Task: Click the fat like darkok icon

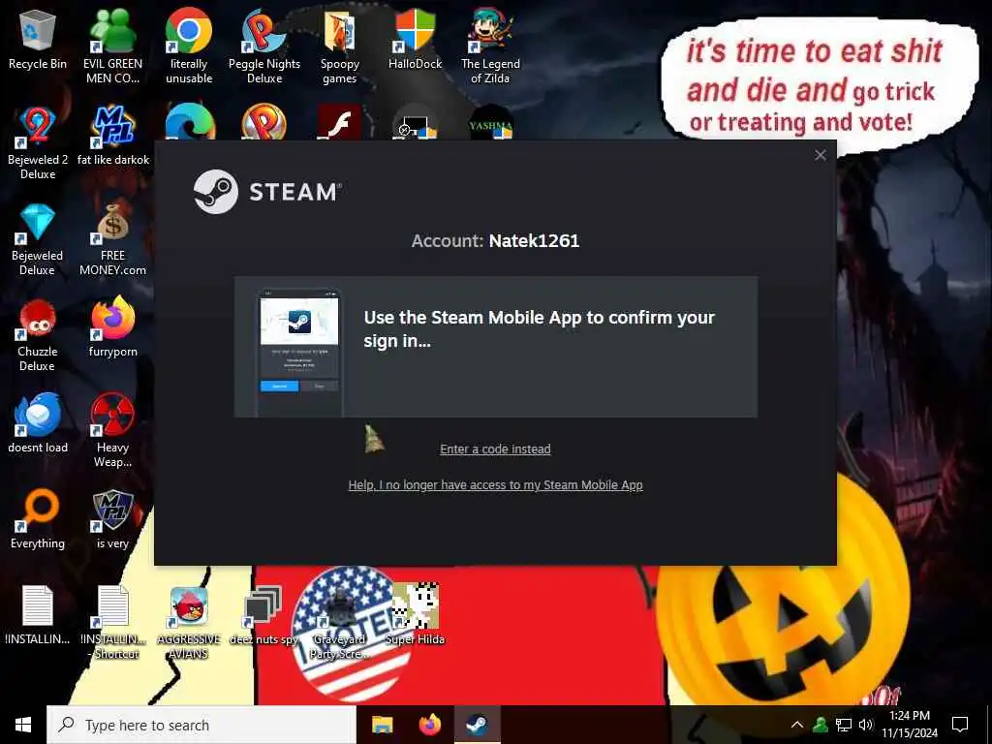Action: pos(112,126)
